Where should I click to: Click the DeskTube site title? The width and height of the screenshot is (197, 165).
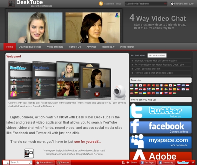point(30,2)
